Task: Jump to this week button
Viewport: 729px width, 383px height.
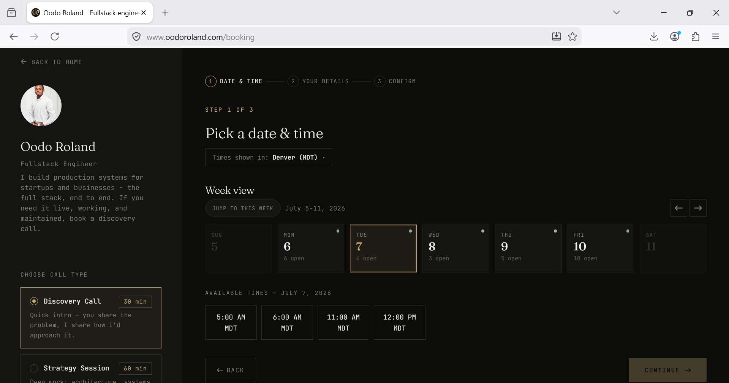Action: coord(243,208)
